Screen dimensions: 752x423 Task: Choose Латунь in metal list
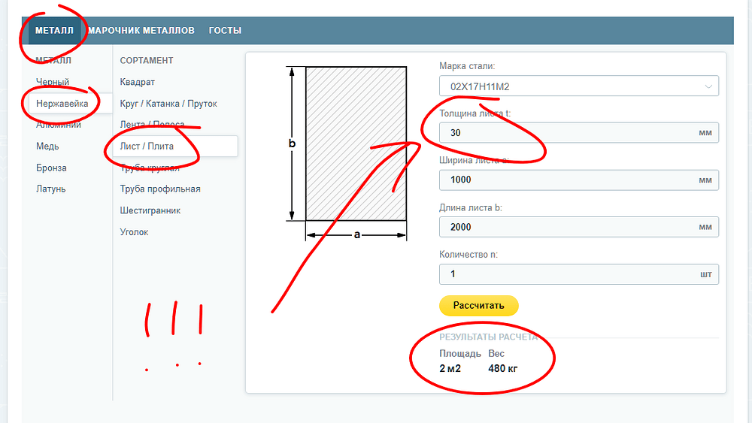[51, 189]
